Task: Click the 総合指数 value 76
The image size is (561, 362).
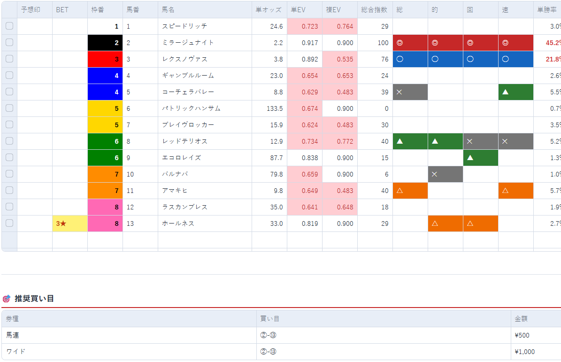Action: point(384,59)
